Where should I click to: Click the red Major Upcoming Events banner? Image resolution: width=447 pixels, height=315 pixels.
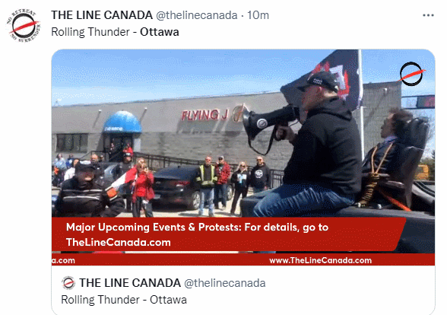tap(228, 234)
